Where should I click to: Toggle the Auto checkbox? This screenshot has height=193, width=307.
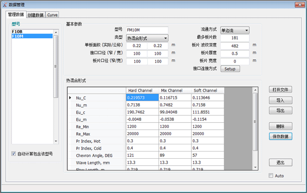(x=271, y=176)
